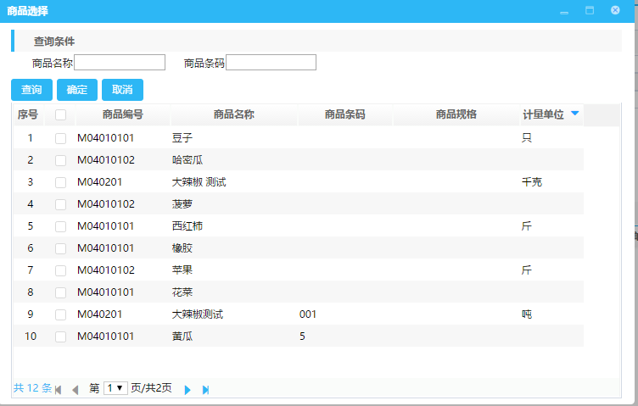
Task: Open the column options arrow beside 计量单位
Action: point(575,114)
